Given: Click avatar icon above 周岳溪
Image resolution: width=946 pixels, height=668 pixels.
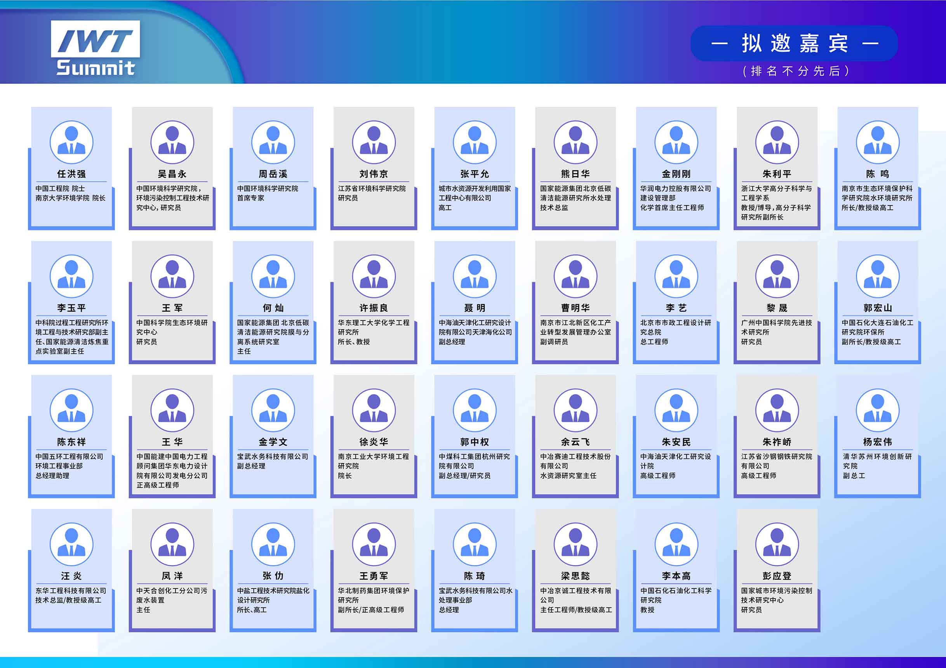Looking at the screenshot, I should click(x=273, y=142).
